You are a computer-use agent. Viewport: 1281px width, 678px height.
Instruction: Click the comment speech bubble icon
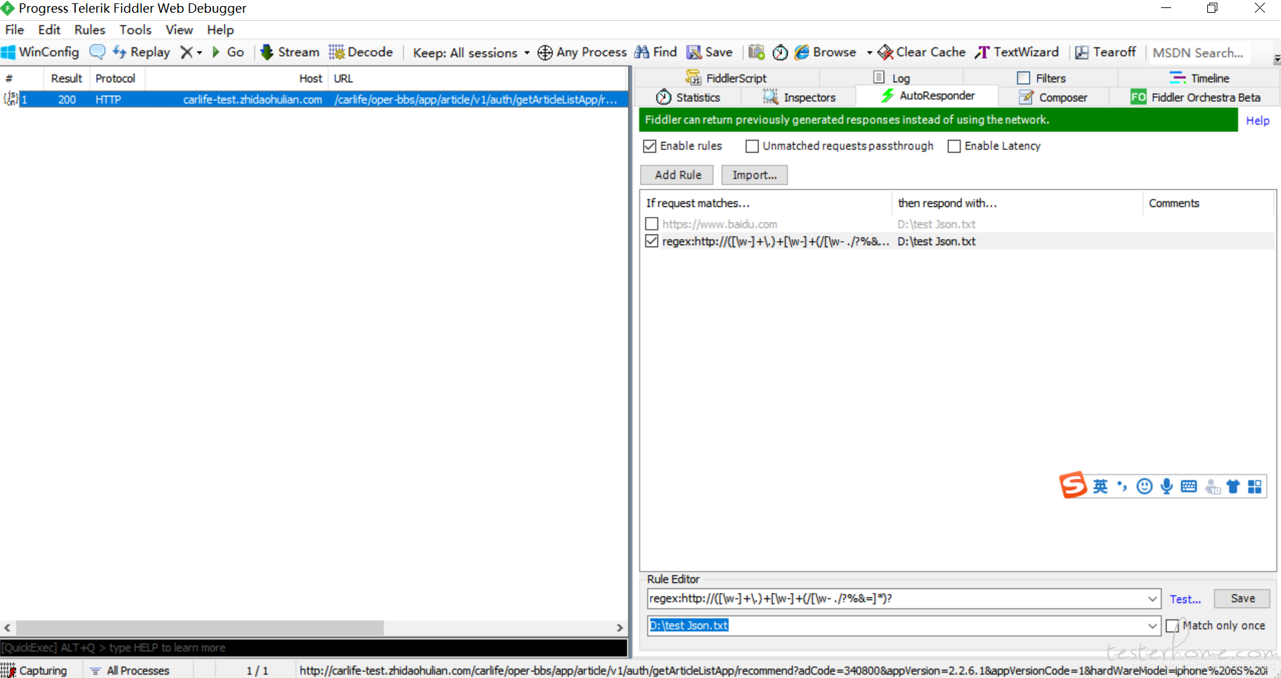pos(97,52)
